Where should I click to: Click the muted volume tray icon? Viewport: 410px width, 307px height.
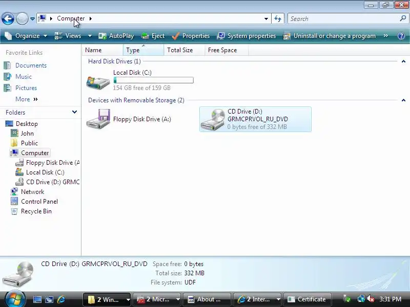coord(370,299)
